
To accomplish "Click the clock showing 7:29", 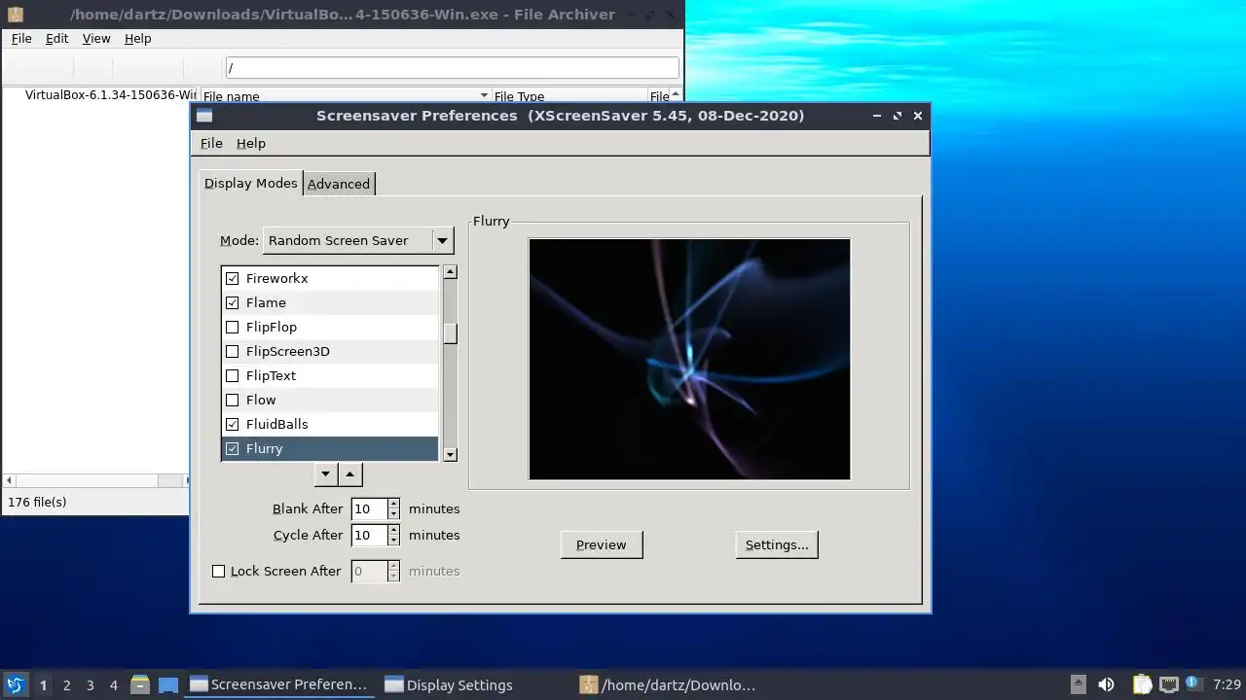I will tap(1227, 684).
